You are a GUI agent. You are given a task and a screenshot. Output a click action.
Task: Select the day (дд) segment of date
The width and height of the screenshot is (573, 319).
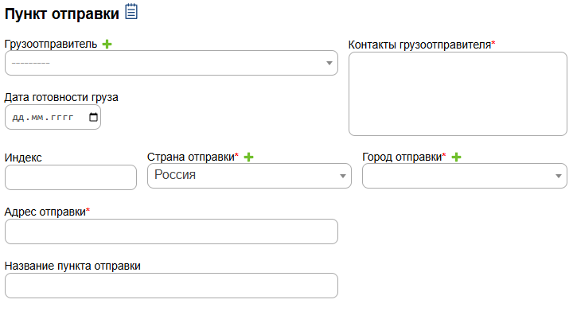tap(18, 117)
